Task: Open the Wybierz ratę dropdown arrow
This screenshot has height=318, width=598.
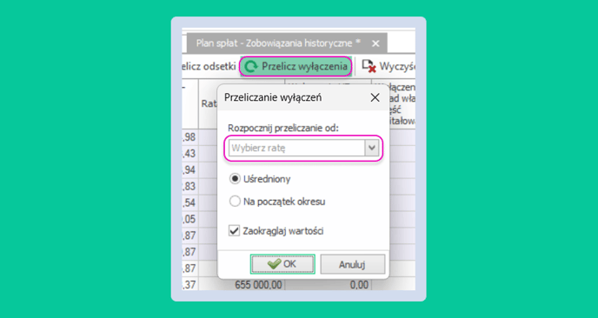Action: click(372, 148)
